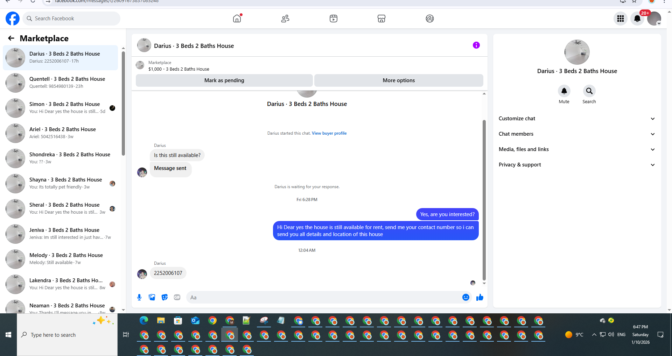
Task: Click the Facebook logo icon
Action: (x=13, y=19)
